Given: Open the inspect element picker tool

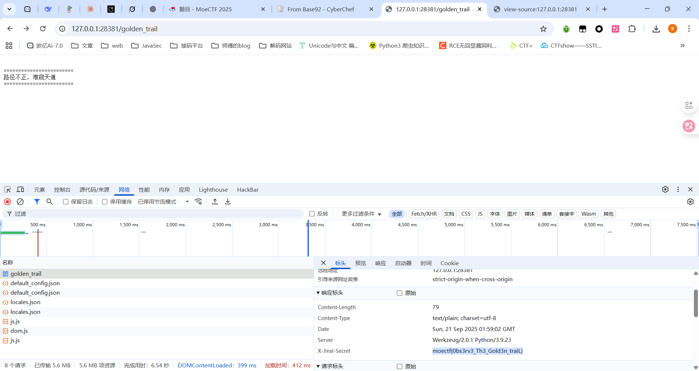Looking at the screenshot, I should tap(8, 190).
